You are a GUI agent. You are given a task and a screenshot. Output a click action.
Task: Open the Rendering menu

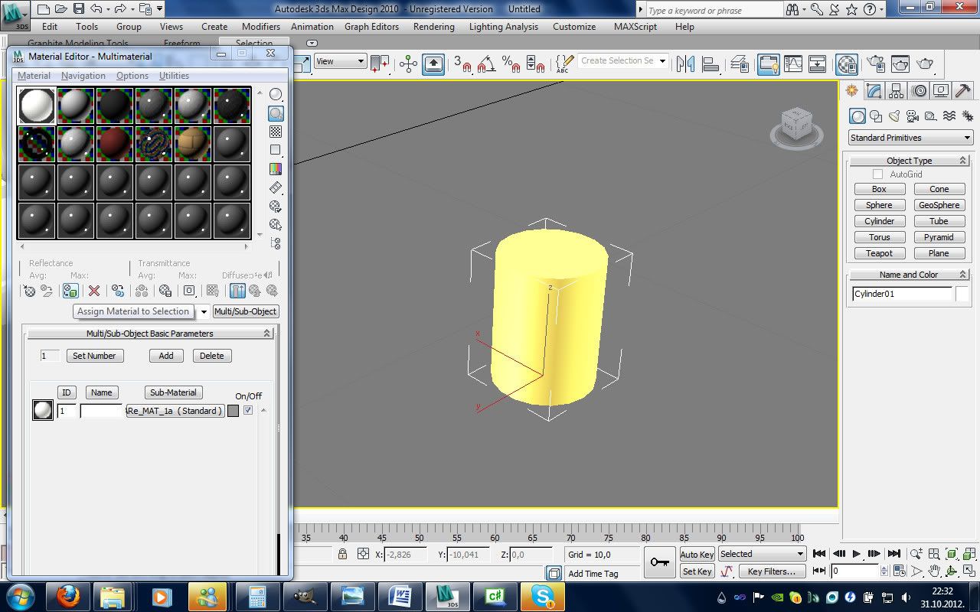(433, 27)
